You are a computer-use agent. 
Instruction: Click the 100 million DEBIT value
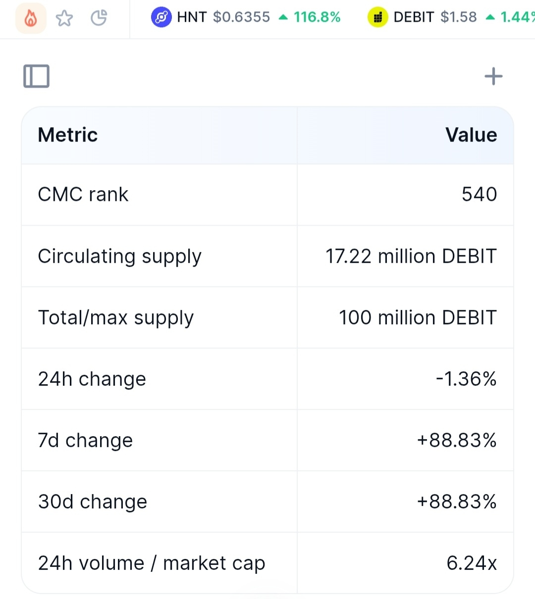[x=418, y=318]
